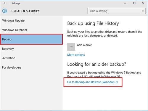Click the Looking for an older backup heading

[97, 64]
